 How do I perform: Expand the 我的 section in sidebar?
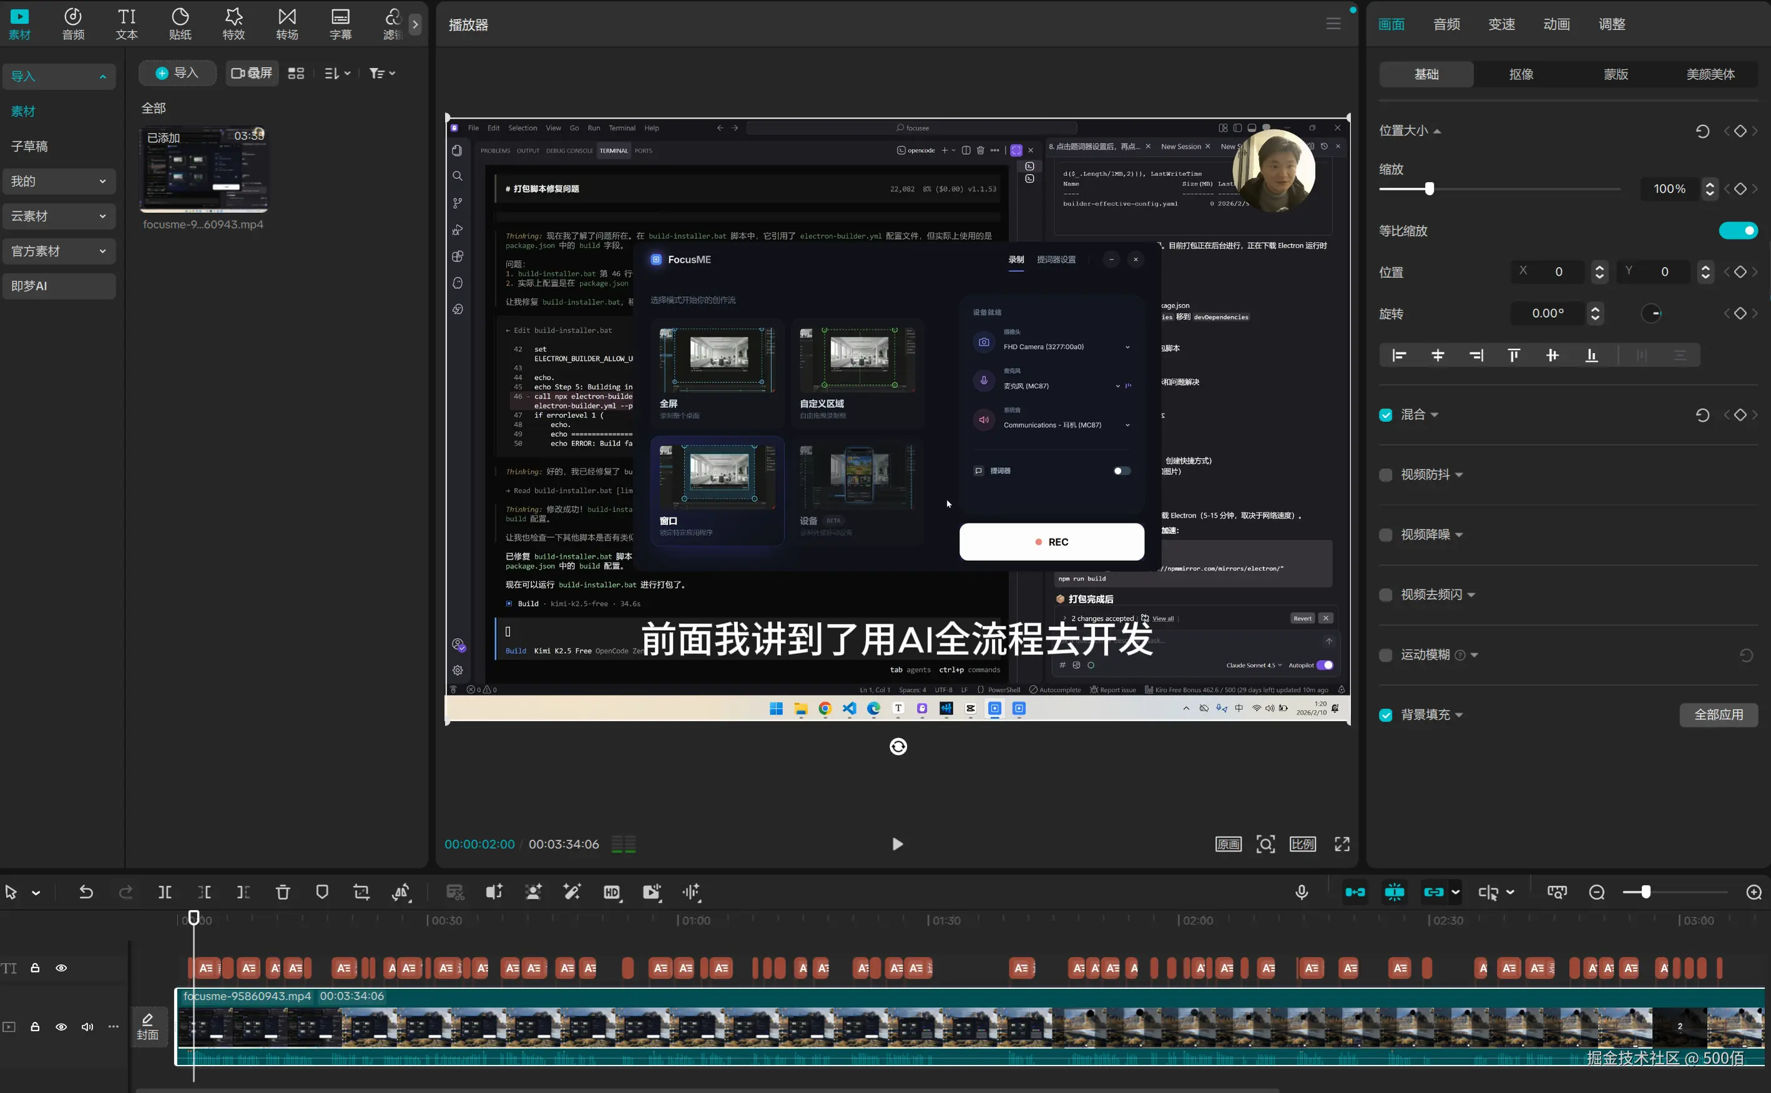58,182
